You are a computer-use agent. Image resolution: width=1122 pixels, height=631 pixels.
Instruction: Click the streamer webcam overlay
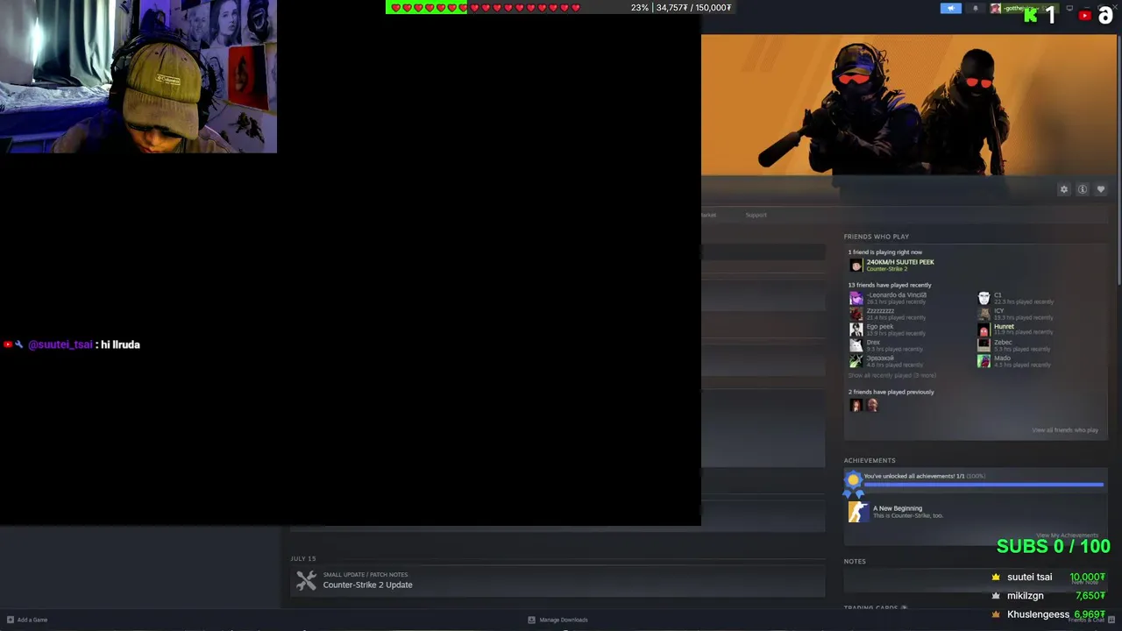click(x=138, y=76)
